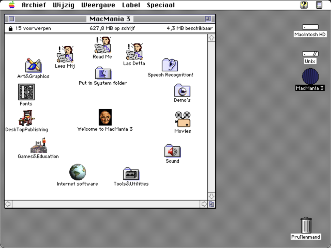The height and width of the screenshot is (248, 331).
Task: Select the Macintosh HD disk icon
Action: click(310, 27)
